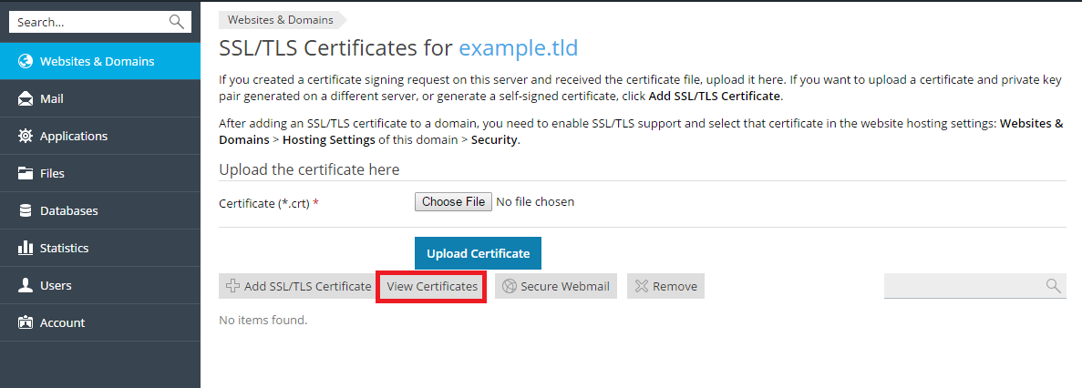The height and width of the screenshot is (388, 1082).
Task: Open View Certificates
Action: coord(431,286)
